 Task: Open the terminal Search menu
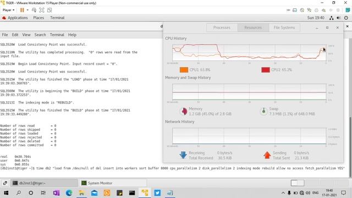point(40,35)
